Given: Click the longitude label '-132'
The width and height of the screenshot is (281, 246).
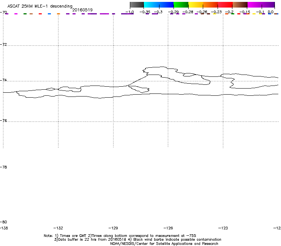Looking at the screenshot, I should [x=58, y=228].
